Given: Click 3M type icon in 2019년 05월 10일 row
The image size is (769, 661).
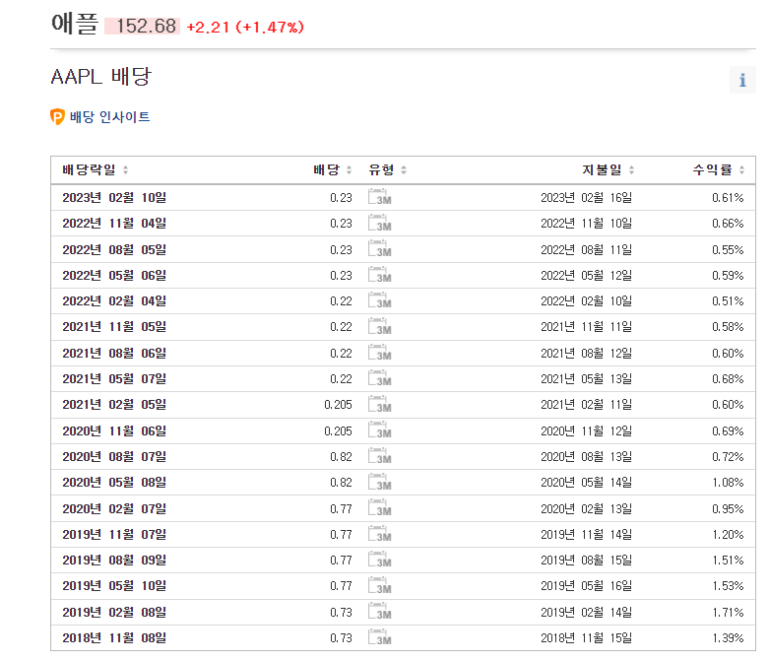Looking at the screenshot, I should coord(380,585).
